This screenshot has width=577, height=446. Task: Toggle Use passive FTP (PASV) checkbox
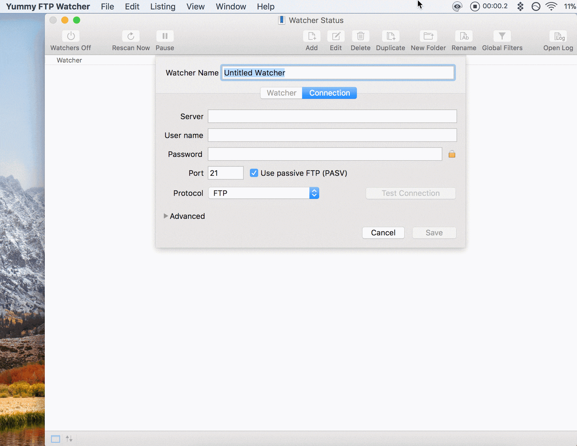(254, 173)
